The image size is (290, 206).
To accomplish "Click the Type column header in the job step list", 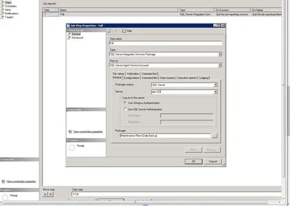I will point(196,10).
